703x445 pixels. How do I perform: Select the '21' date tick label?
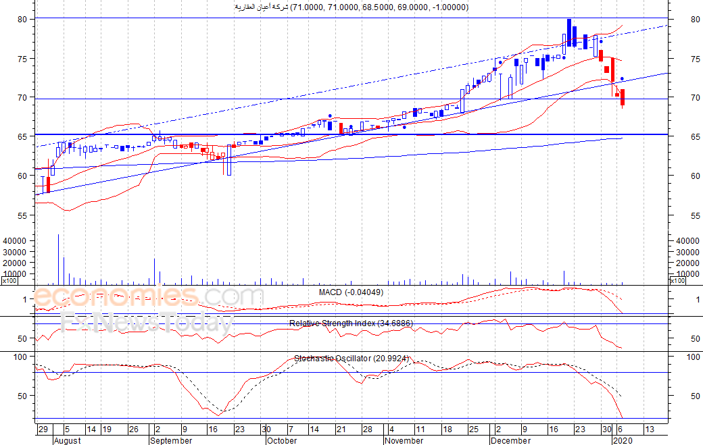pos(341,429)
